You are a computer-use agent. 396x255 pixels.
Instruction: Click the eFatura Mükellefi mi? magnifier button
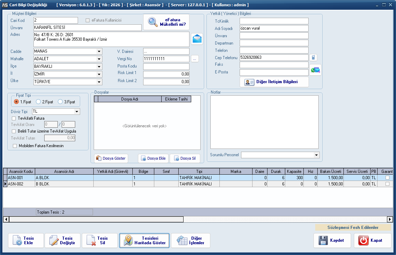tap(166, 22)
